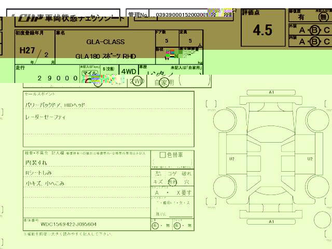Select the circled B in the 外装 row
Image resolution: width=332 pixels, height=249 pixels.
pyautogui.click(x=314, y=31)
